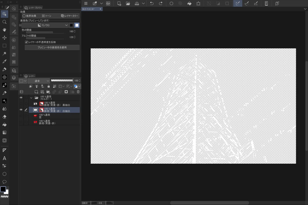Switch to 描き方まとめ document tab

92,9
